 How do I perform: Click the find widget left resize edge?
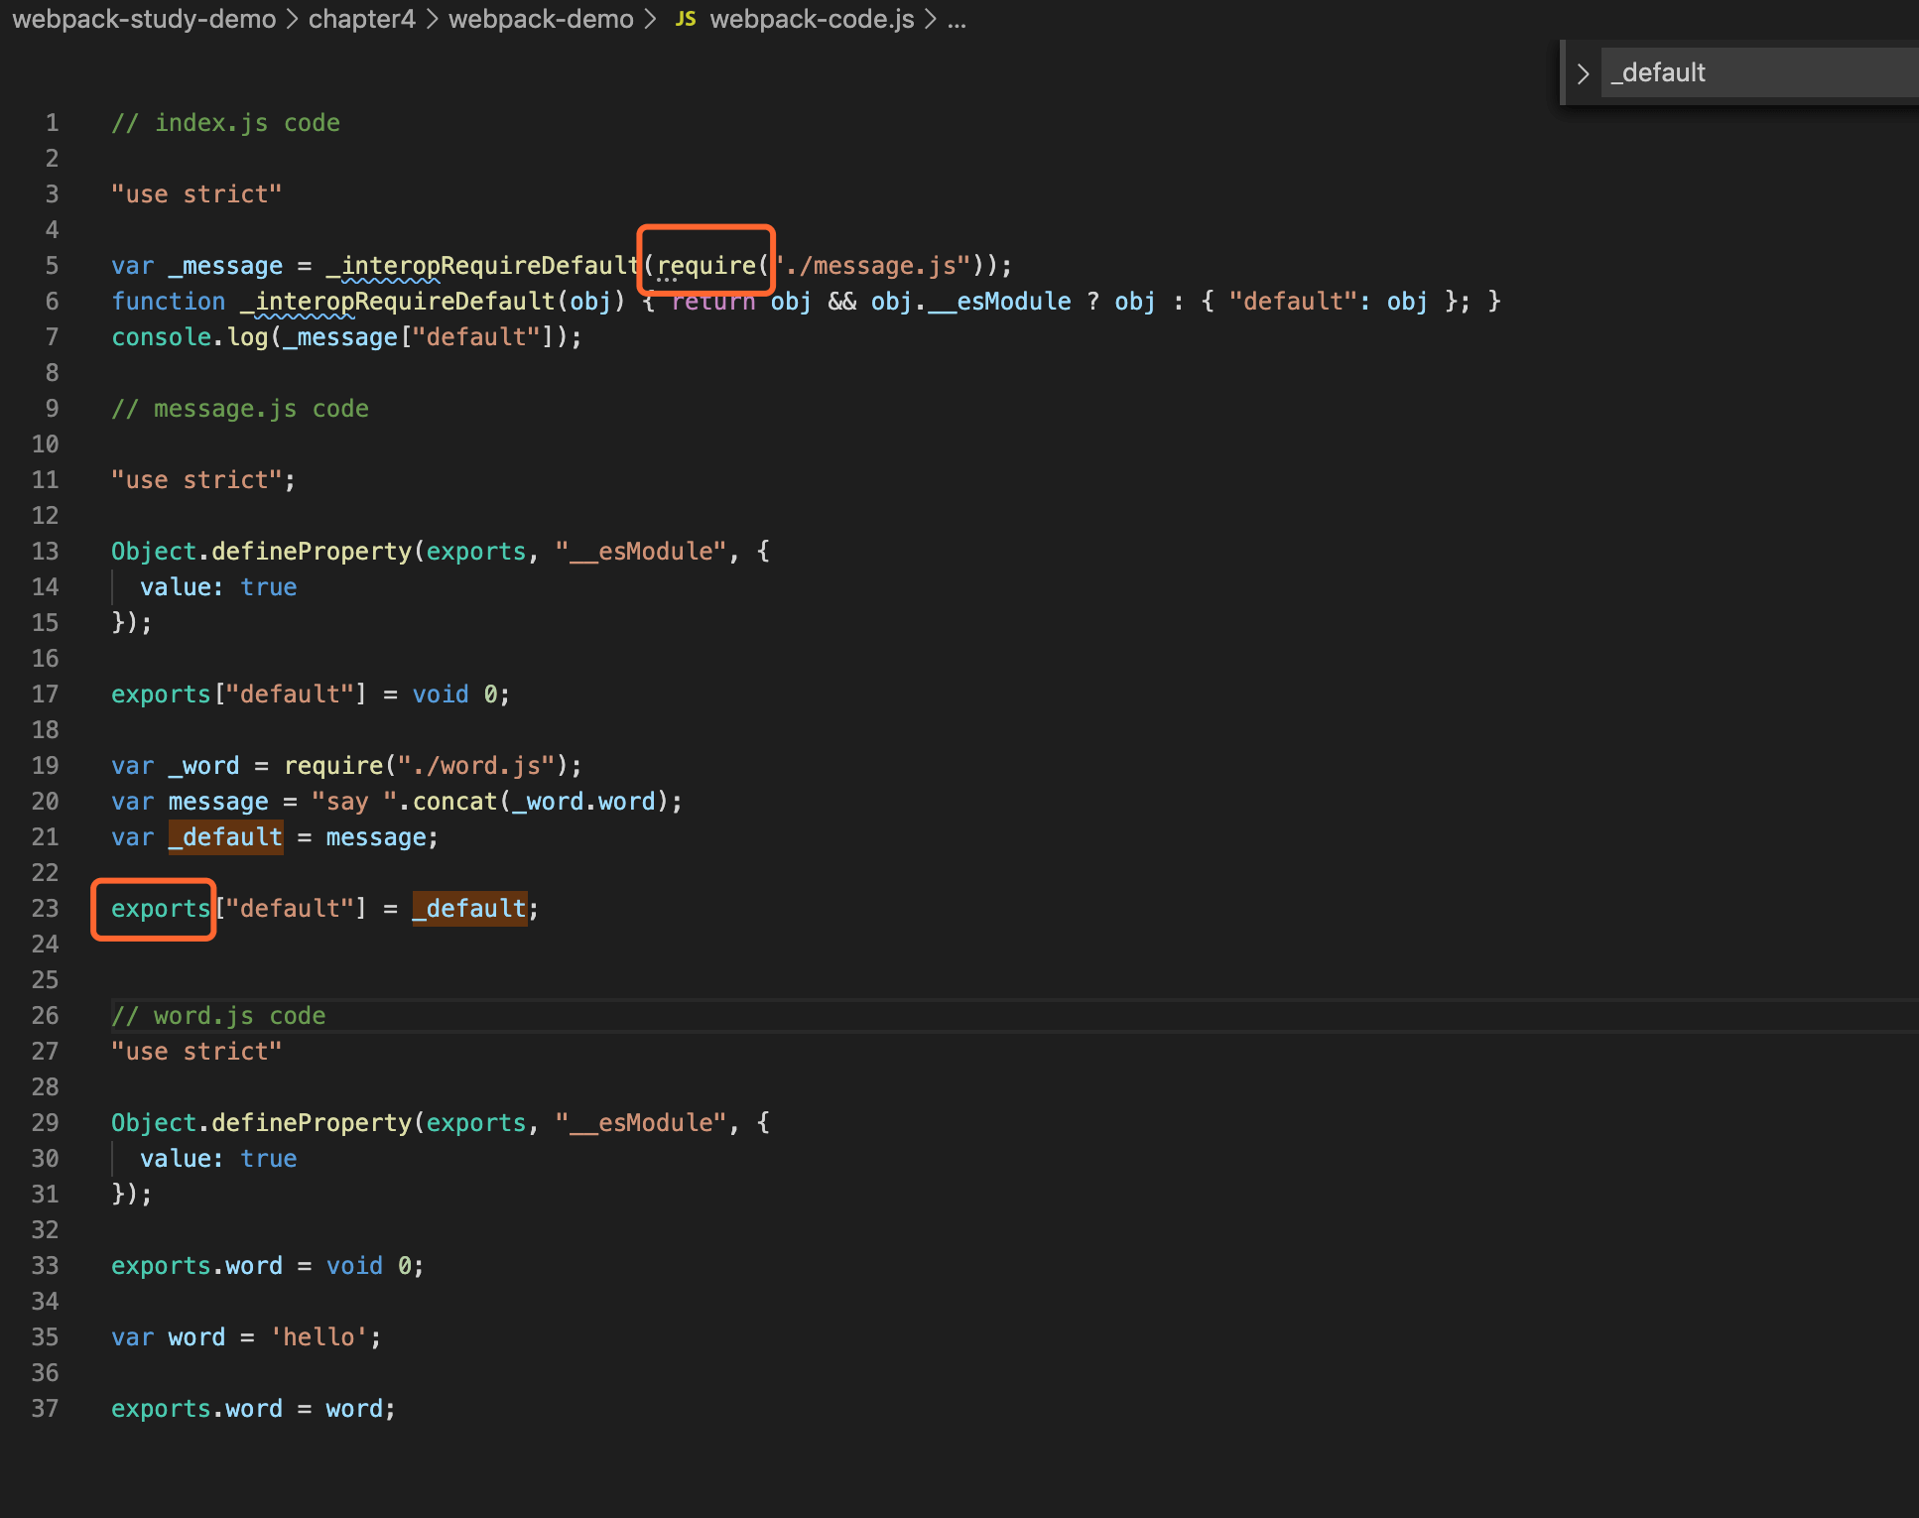click(x=1563, y=73)
